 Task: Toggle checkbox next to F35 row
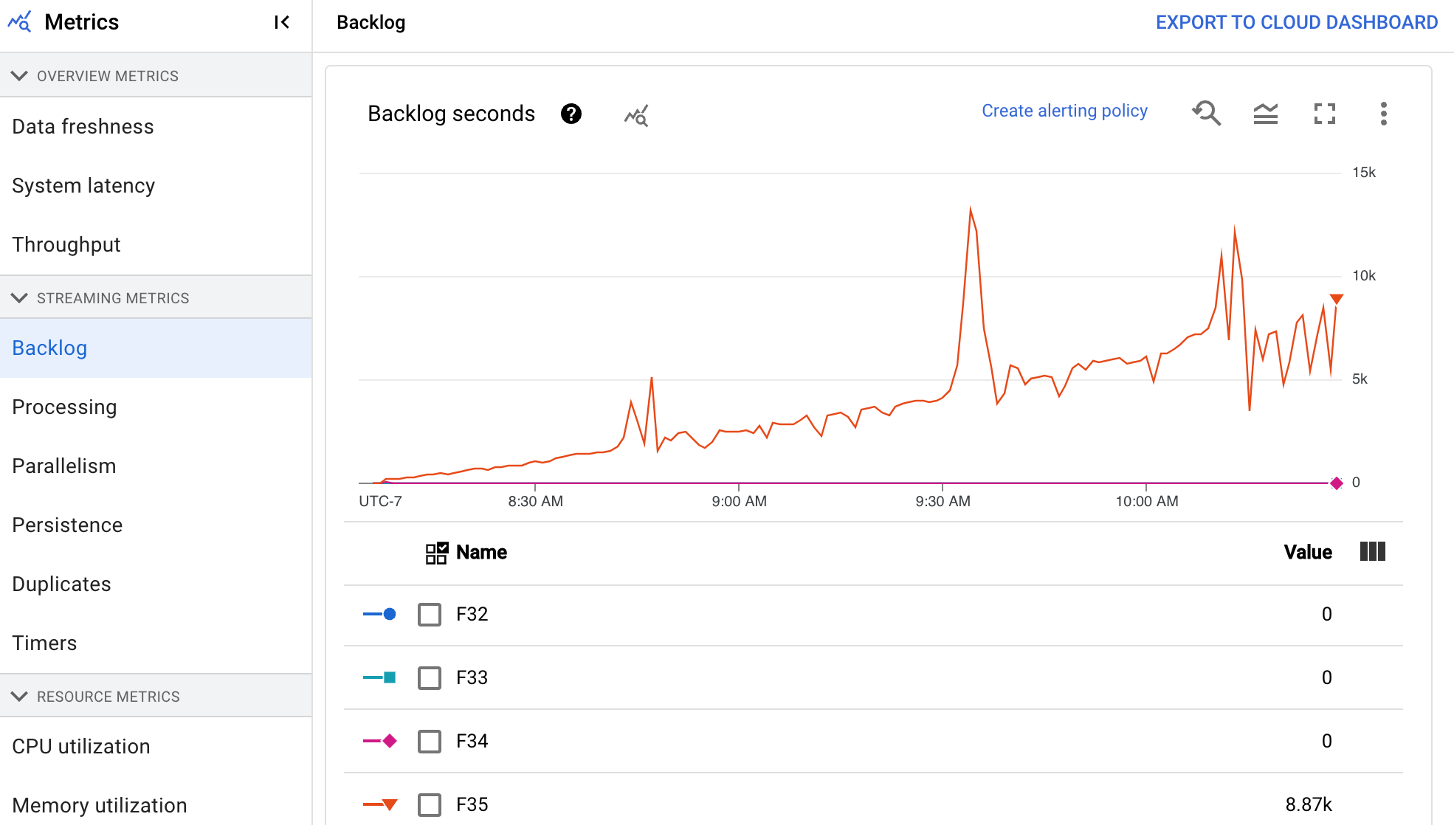(x=430, y=804)
